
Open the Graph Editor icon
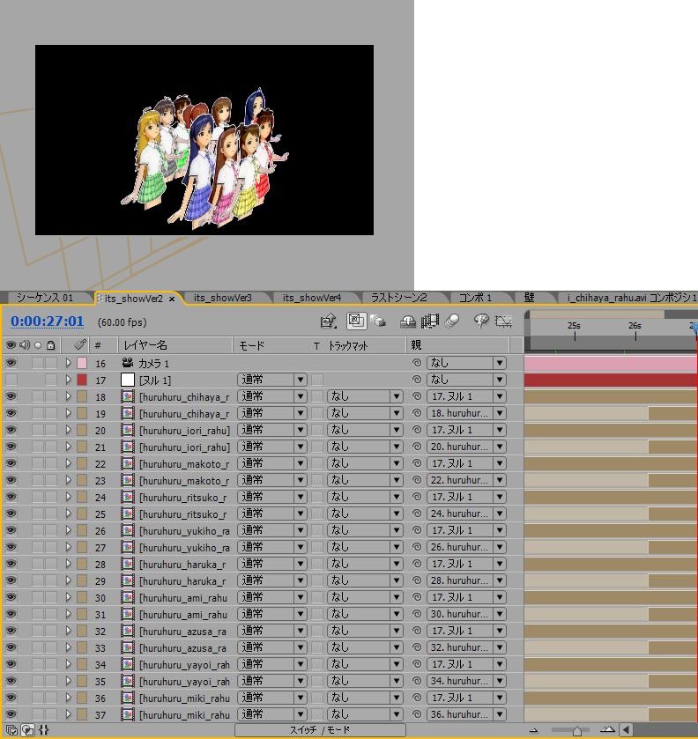point(503,321)
